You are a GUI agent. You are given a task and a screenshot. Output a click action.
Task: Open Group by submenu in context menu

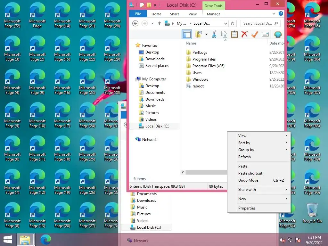[259, 150]
